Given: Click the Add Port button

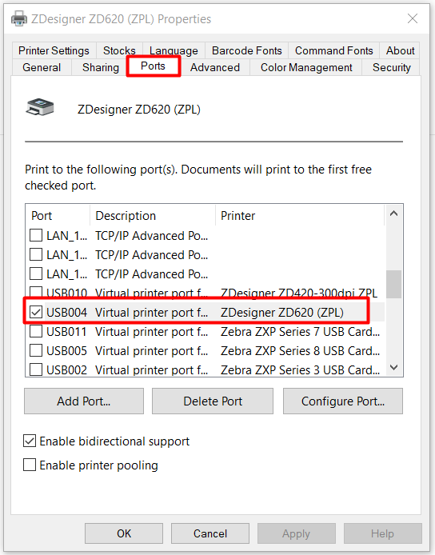Looking at the screenshot, I should pos(84,401).
